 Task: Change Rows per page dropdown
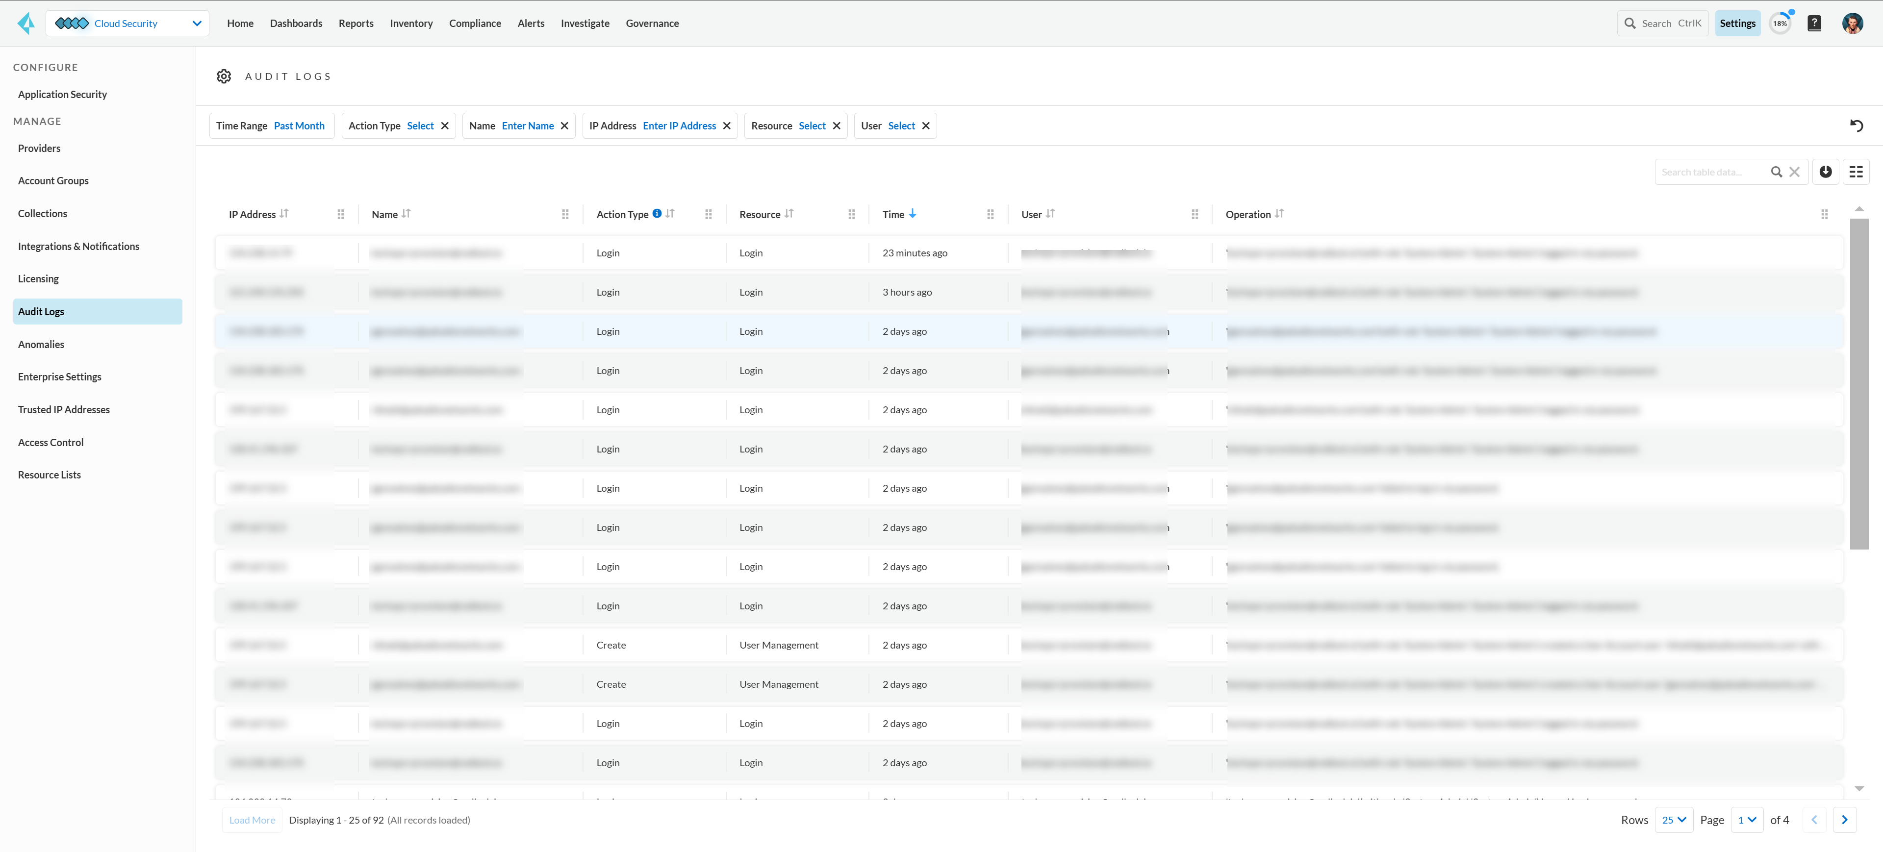pos(1673,820)
